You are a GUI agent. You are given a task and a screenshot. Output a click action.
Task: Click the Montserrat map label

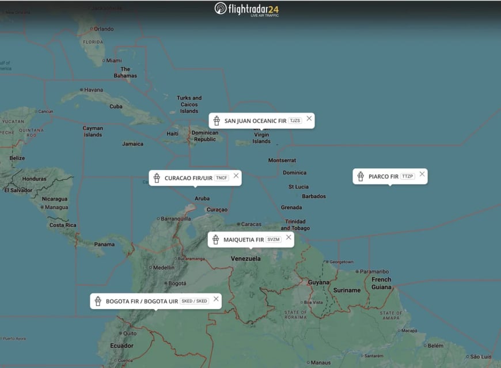tap(282, 160)
